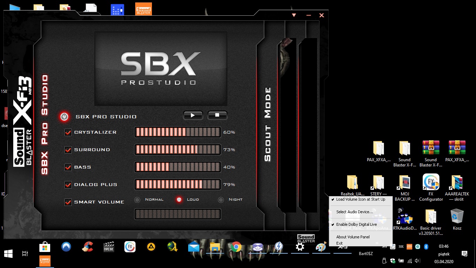The width and height of the screenshot is (476, 268).
Task: Open the title bar dropdown arrow menu
Action: click(x=294, y=15)
